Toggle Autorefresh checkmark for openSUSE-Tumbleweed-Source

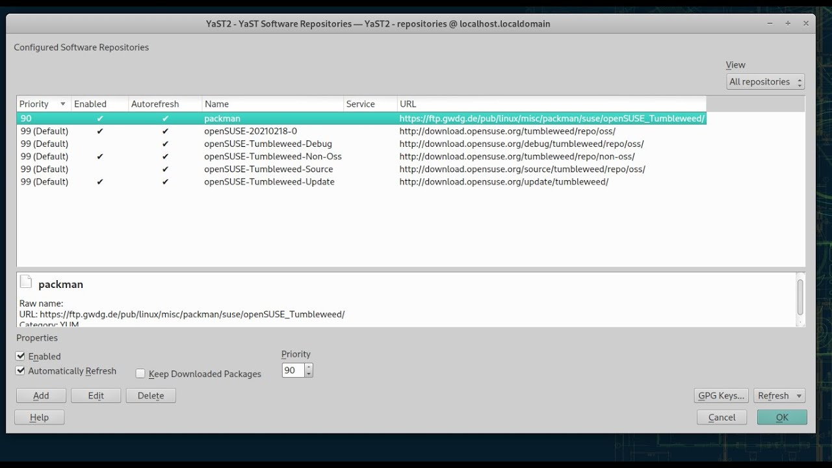coord(165,169)
